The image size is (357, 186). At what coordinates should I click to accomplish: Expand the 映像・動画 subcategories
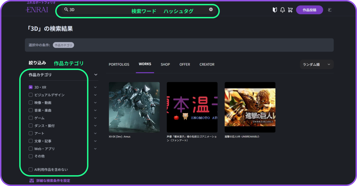[x=95, y=103]
